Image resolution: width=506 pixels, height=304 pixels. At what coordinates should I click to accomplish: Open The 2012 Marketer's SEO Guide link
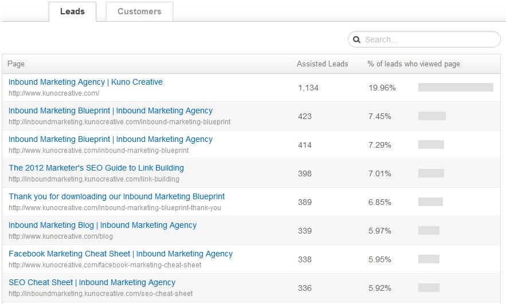coord(96,168)
